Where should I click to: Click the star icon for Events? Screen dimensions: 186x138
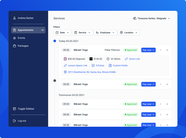tap(15, 38)
